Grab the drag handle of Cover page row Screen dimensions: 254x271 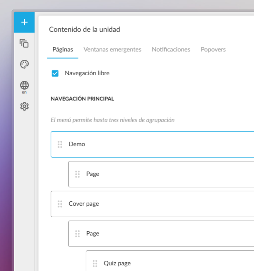click(60, 204)
